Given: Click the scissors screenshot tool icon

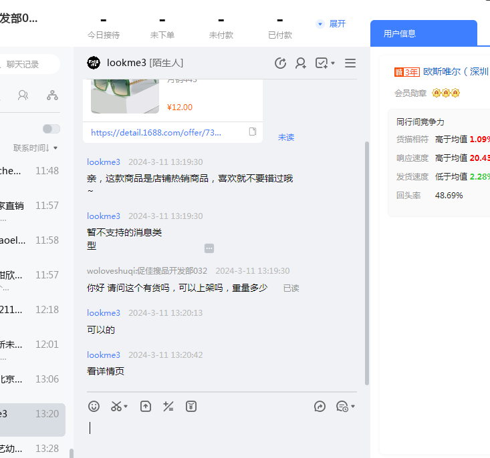Looking at the screenshot, I should tap(116, 406).
